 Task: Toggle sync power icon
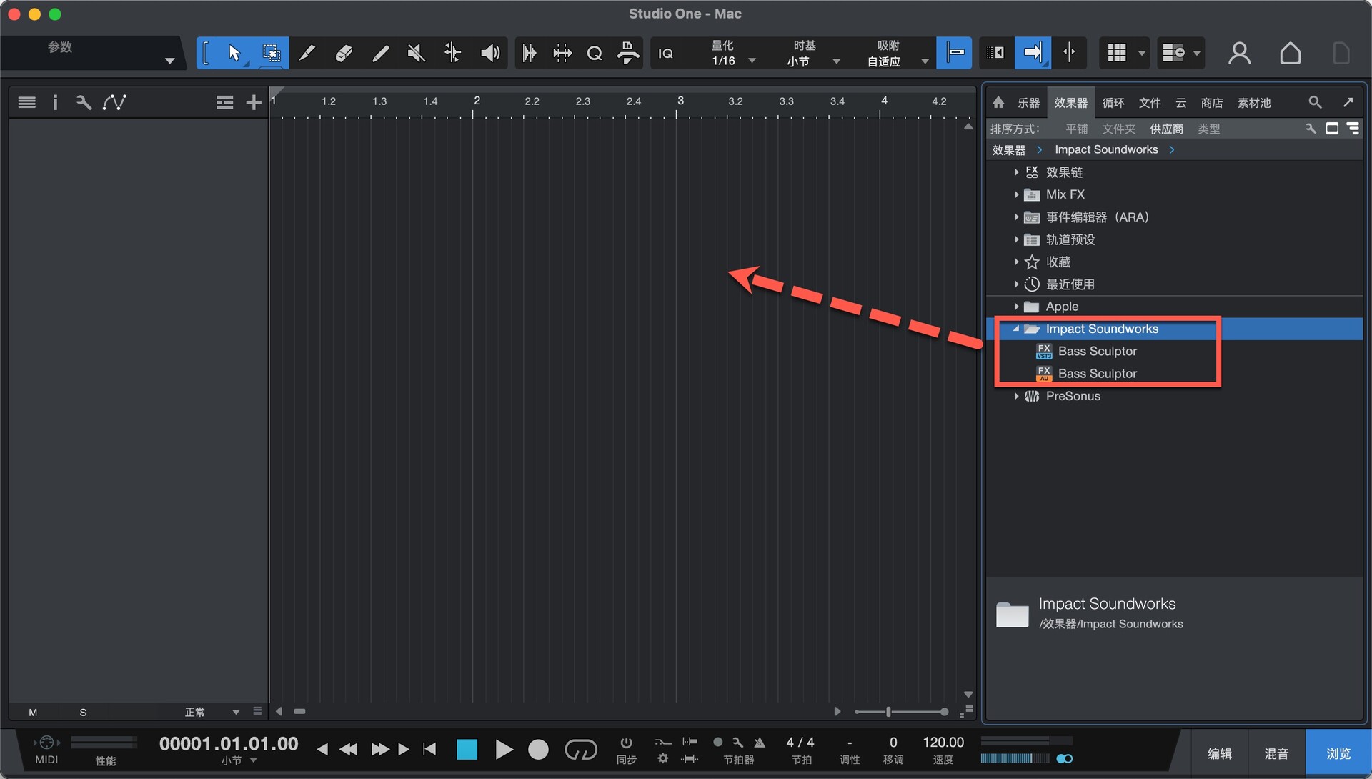point(626,743)
